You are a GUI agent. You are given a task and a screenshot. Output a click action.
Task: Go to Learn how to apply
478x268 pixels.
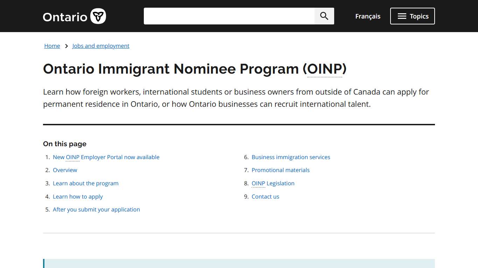(x=78, y=196)
